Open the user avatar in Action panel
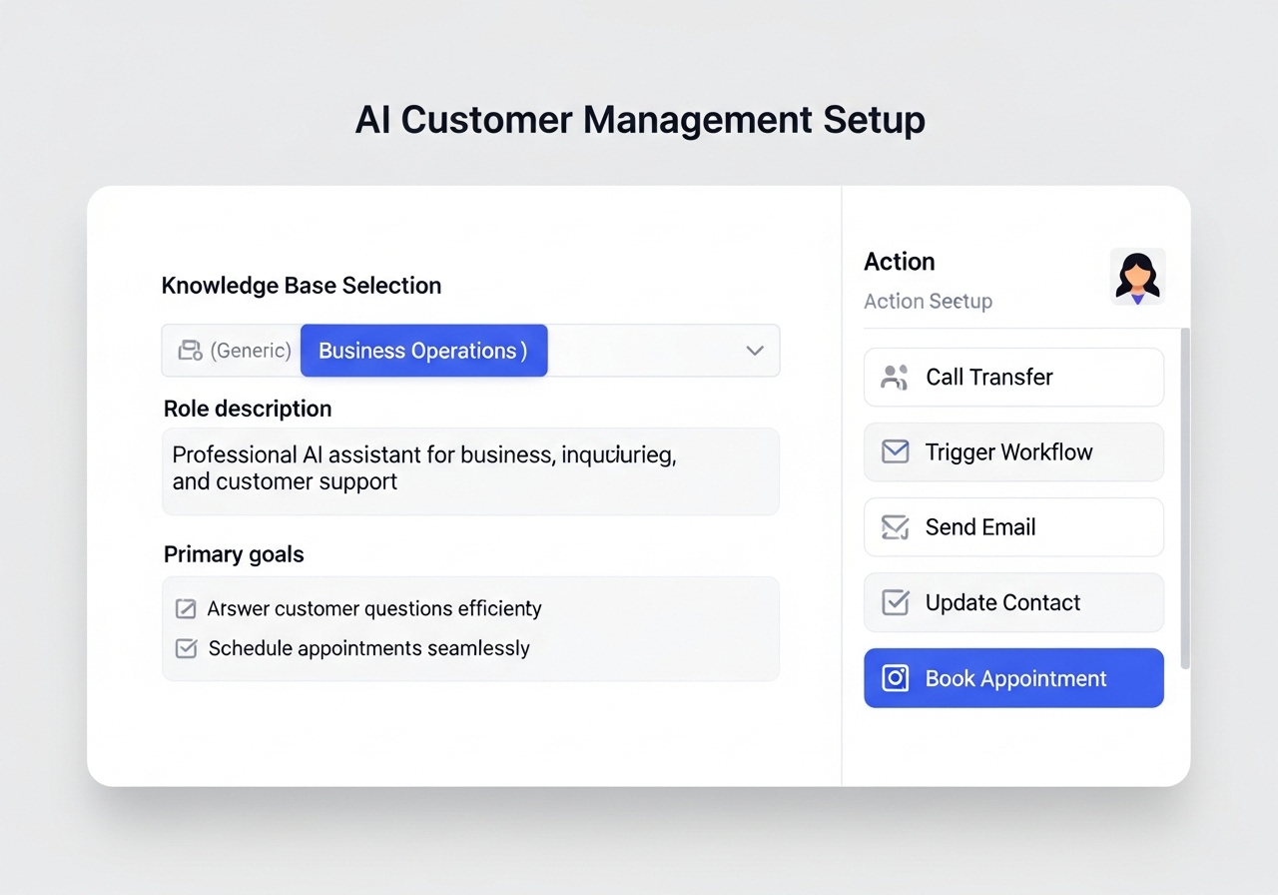Viewport: 1278px width, 895px height. [1137, 276]
